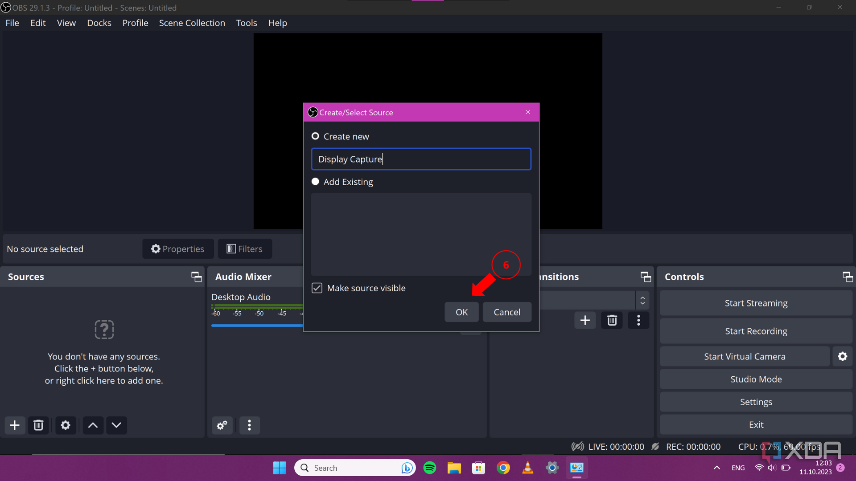
Task: Click OK to create the Display Capture source
Action: 461,312
